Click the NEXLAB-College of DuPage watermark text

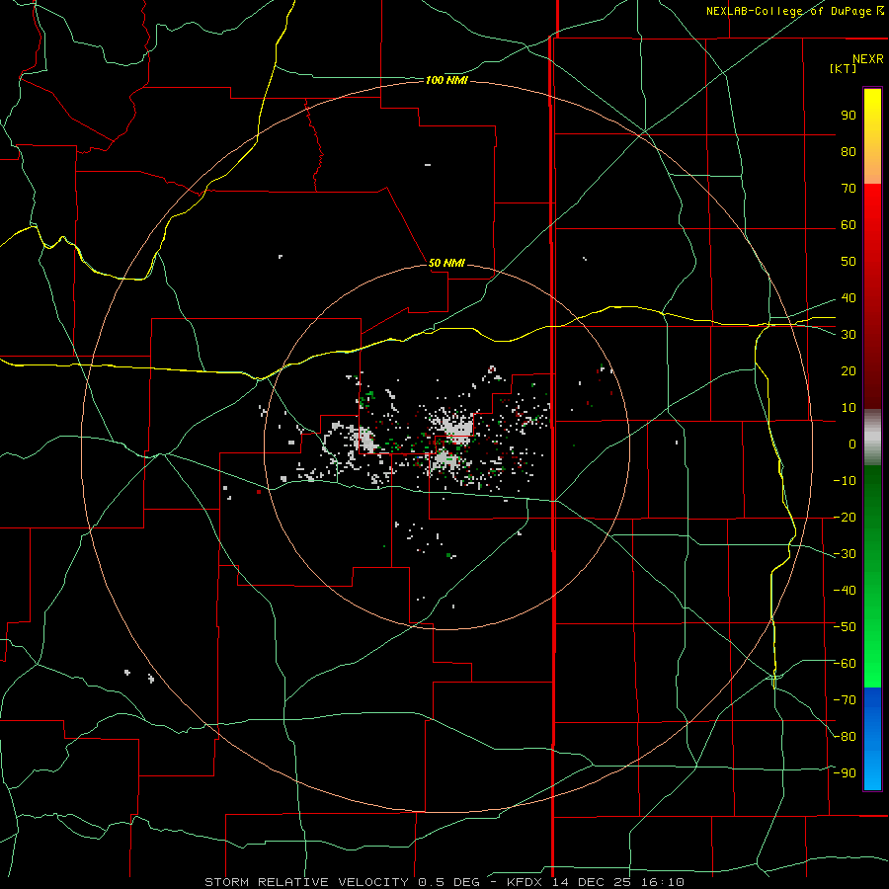[x=794, y=11]
